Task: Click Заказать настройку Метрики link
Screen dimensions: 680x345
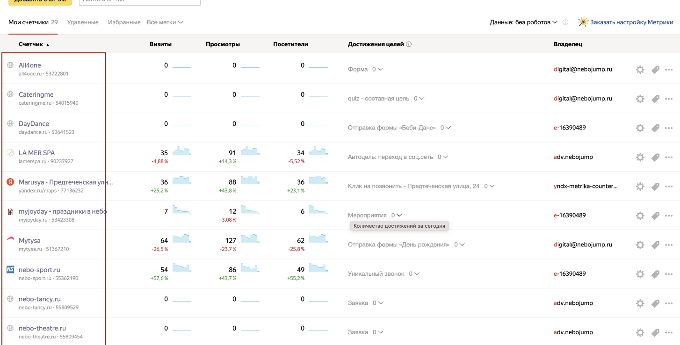Action: pyautogui.click(x=631, y=22)
